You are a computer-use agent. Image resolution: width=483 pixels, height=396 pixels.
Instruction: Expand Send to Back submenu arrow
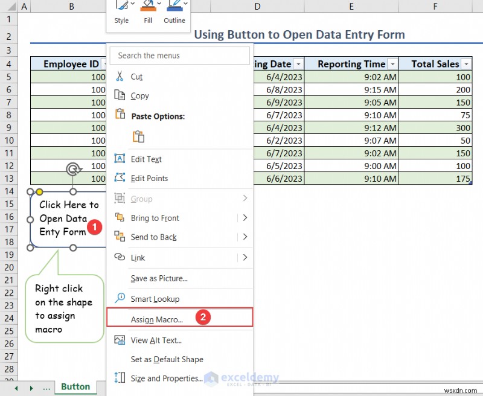tap(245, 237)
